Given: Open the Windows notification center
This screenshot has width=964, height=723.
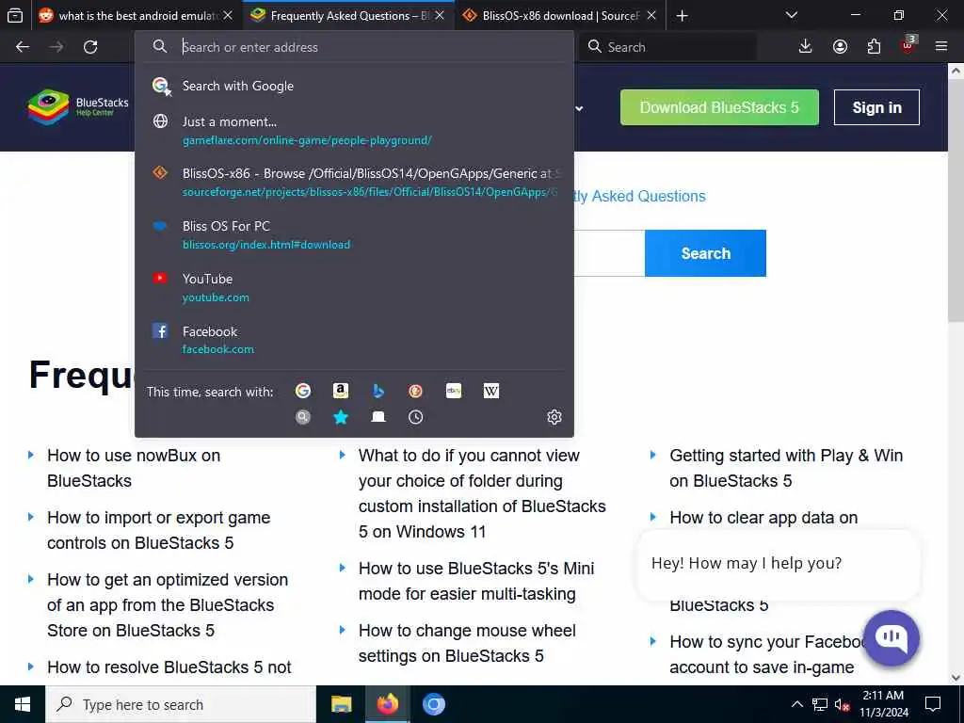Looking at the screenshot, I should point(933,704).
